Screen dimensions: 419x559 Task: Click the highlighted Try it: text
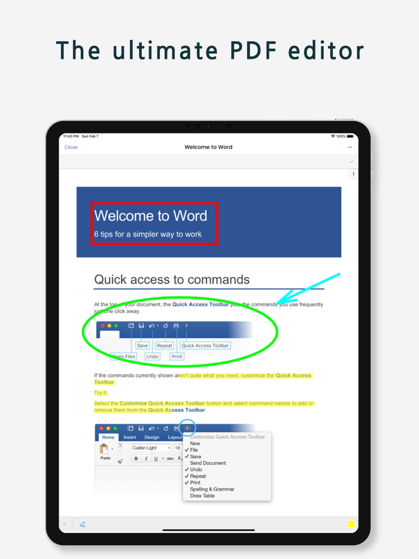pos(101,393)
